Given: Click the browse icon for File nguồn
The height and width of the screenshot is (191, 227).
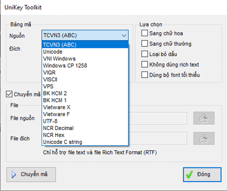Looking at the screenshot, I should coord(204,118).
